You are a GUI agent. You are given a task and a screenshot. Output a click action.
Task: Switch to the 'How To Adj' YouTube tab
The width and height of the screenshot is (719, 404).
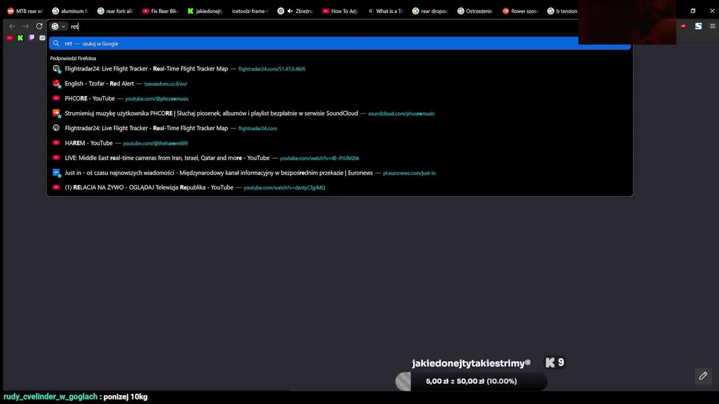tap(340, 11)
